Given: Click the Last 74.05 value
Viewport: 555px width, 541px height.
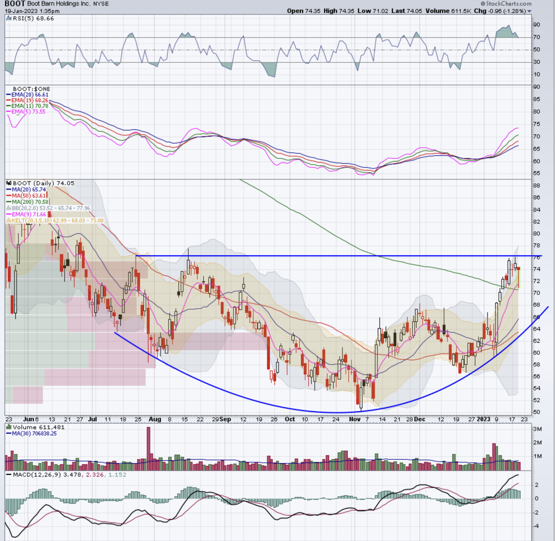Looking at the screenshot, I should click(407, 11).
